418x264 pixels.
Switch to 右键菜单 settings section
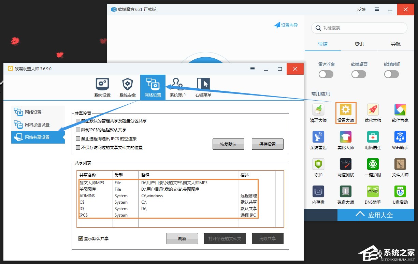pos(203,87)
